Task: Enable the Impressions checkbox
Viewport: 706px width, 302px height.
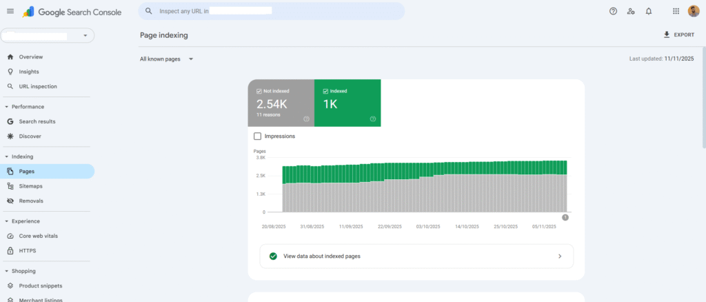Action: coord(258,137)
